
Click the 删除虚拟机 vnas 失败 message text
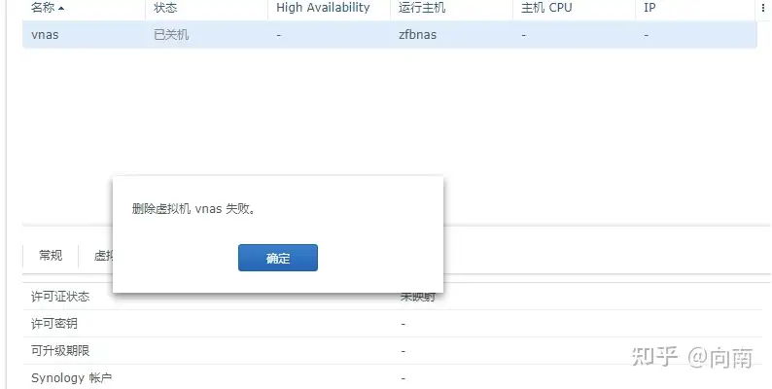click(194, 209)
